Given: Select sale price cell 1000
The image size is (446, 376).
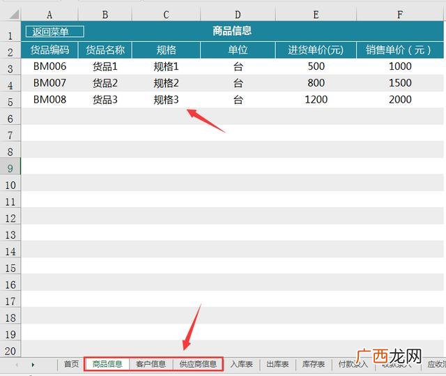Looking at the screenshot, I should (400, 66).
